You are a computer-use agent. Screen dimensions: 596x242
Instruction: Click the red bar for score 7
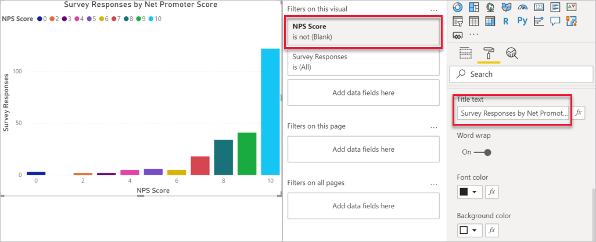tap(200, 166)
